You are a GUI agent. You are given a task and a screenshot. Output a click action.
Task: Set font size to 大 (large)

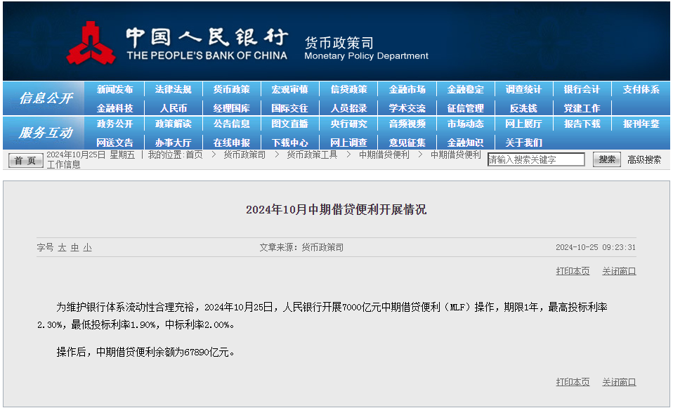[x=62, y=248]
